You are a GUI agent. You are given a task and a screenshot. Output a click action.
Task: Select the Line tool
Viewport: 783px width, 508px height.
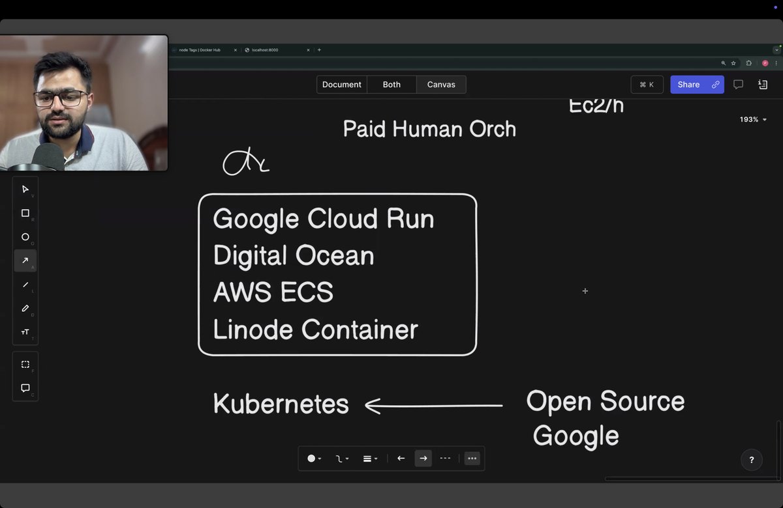click(x=25, y=285)
